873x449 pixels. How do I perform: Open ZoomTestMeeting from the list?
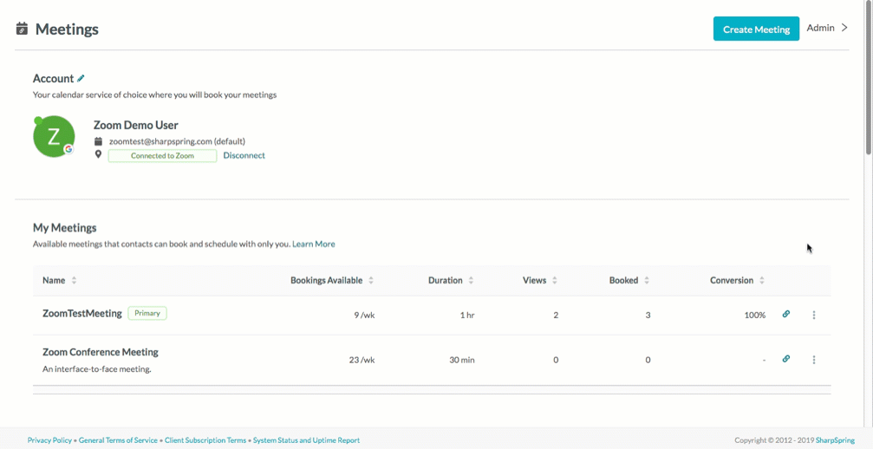coord(82,313)
